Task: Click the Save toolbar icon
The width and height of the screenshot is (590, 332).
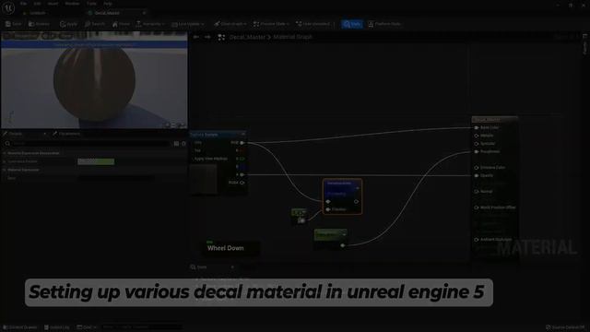Action: click(13, 24)
